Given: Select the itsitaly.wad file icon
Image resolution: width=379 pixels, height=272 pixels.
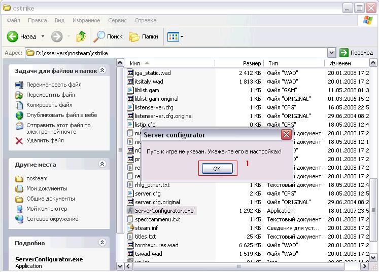Looking at the screenshot, I should coord(130,82).
